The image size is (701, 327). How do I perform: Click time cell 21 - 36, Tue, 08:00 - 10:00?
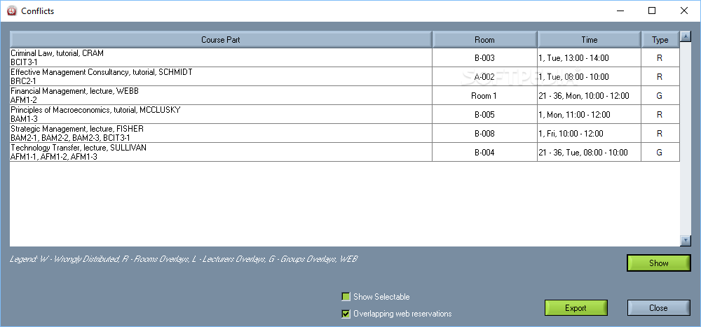pyautogui.click(x=590, y=153)
